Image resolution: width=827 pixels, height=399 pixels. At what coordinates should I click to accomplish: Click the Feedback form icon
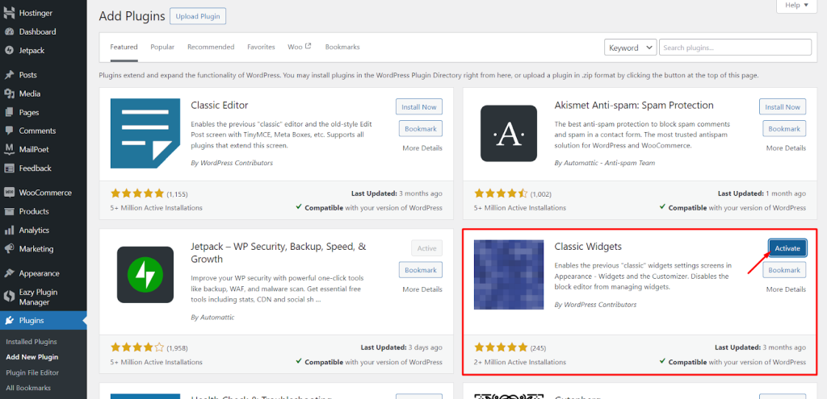9,168
